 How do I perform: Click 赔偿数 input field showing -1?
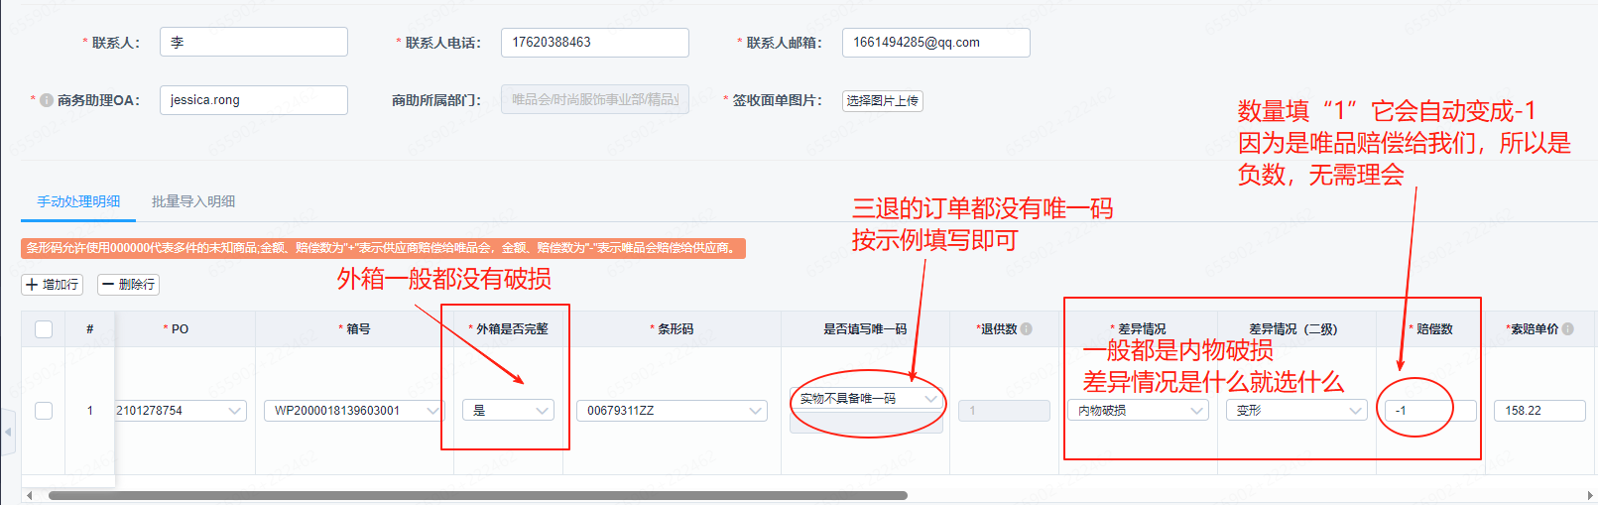(x=1428, y=411)
